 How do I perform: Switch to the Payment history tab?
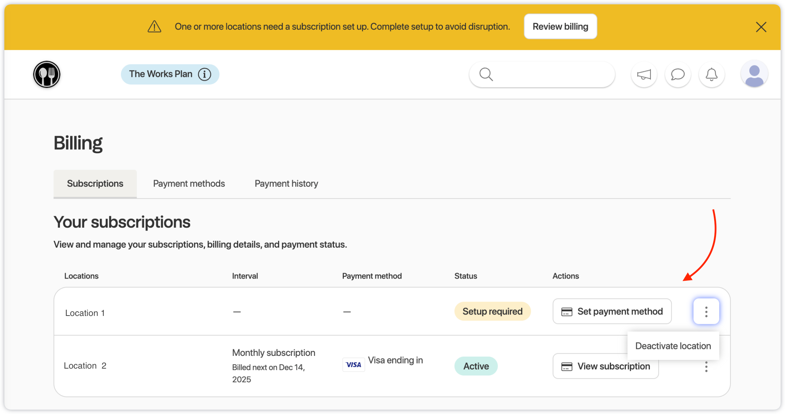coord(286,184)
